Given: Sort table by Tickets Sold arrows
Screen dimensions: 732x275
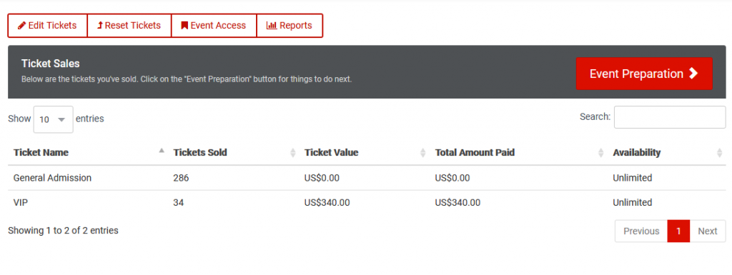Looking at the screenshot, I should pos(293,152).
